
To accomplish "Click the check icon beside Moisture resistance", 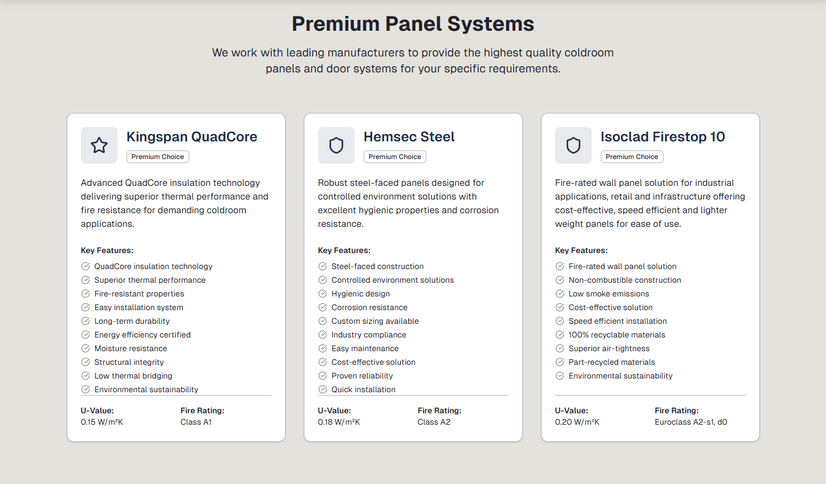I will 86,348.
